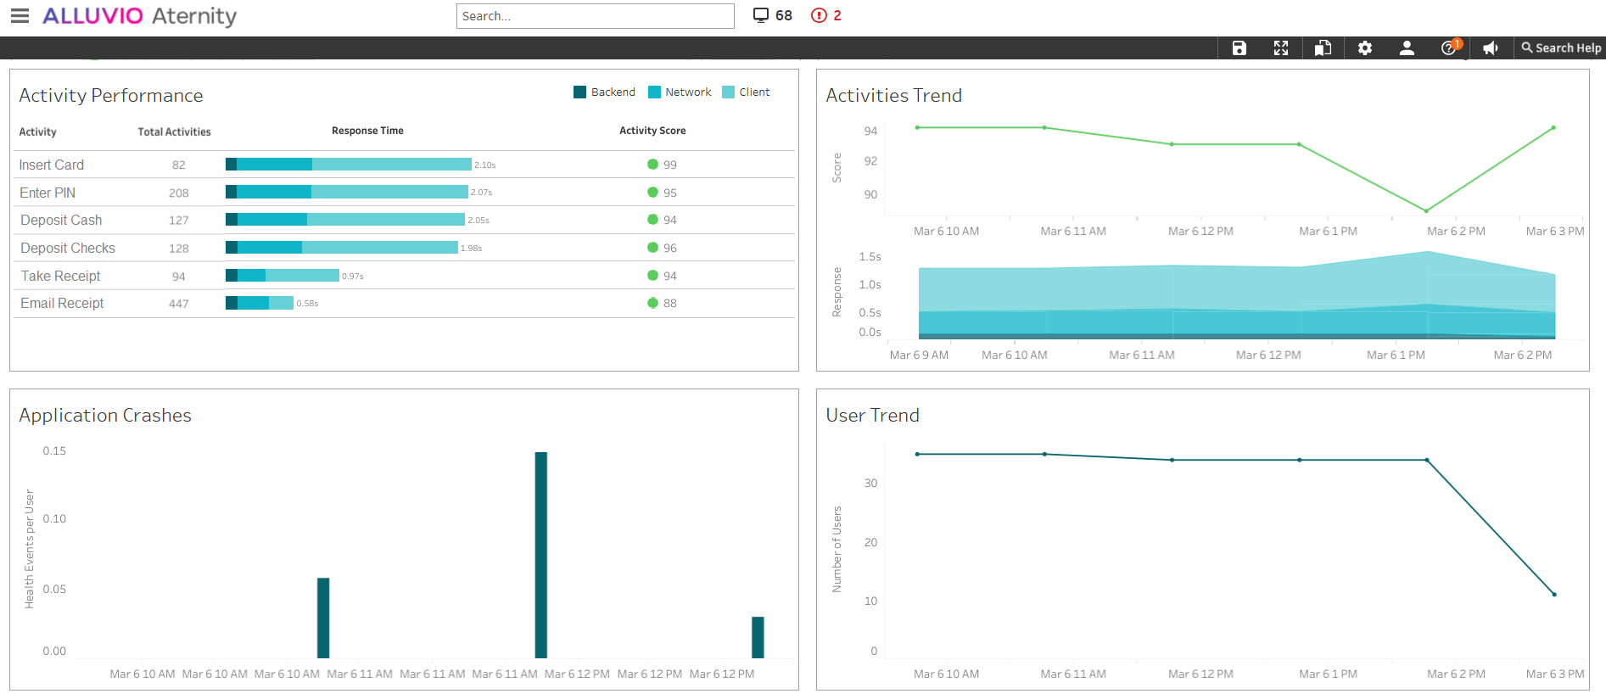Select the Deposit Cash activity
The width and height of the screenshot is (1606, 699).
click(x=61, y=221)
